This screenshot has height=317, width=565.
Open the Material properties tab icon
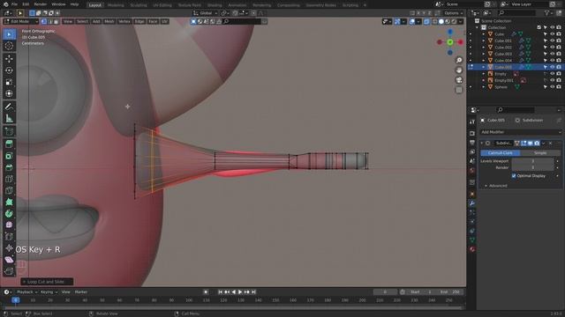[x=472, y=249]
